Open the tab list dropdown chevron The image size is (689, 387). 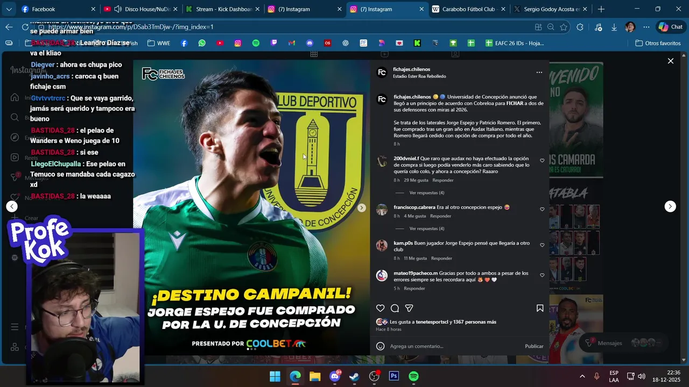point(9,9)
